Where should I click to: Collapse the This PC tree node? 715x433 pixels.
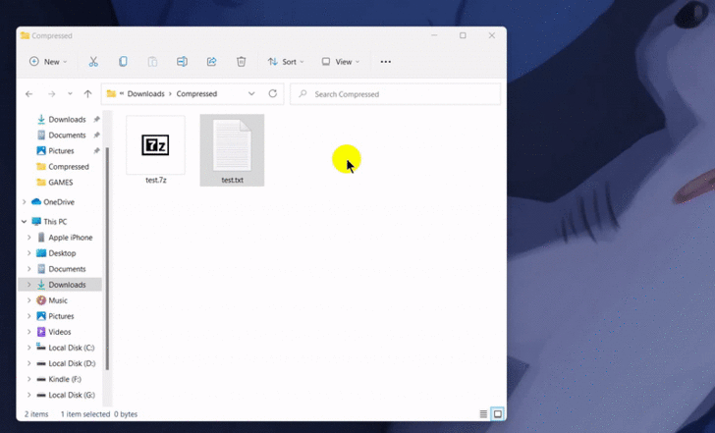click(25, 222)
